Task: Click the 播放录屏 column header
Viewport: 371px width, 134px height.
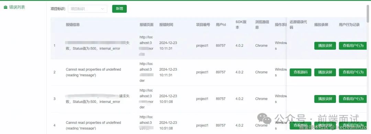Action: (x=321, y=25)
